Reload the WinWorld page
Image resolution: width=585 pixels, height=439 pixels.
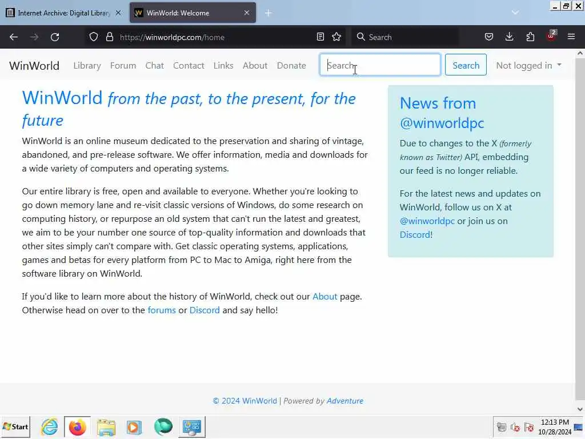55,37
